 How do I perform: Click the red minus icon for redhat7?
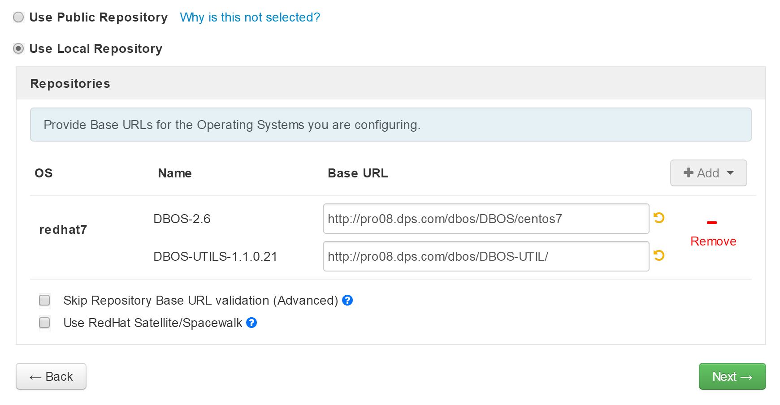(712, 222)
